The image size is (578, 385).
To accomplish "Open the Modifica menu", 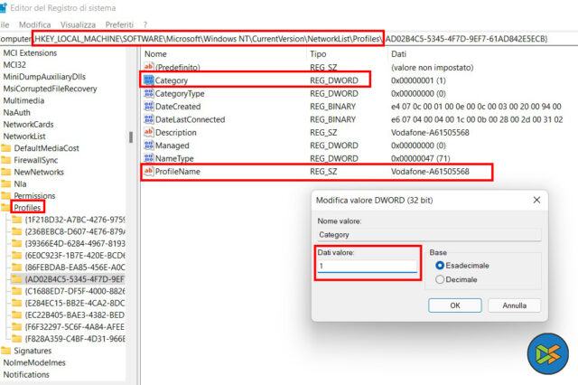I will [x=34, y=24].
